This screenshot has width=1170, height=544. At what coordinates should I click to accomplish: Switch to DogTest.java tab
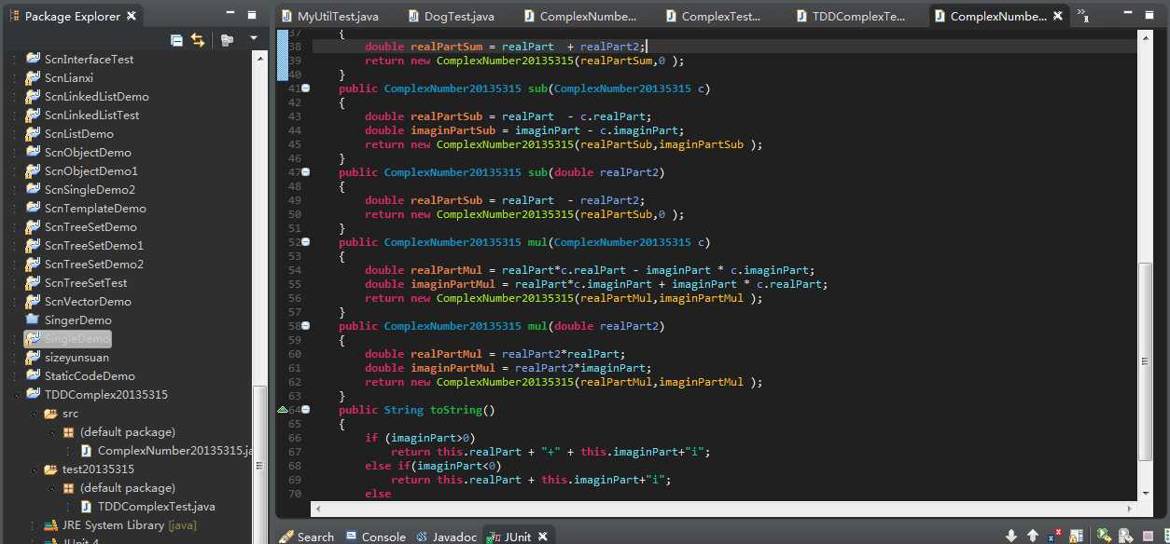pos(452,16)
